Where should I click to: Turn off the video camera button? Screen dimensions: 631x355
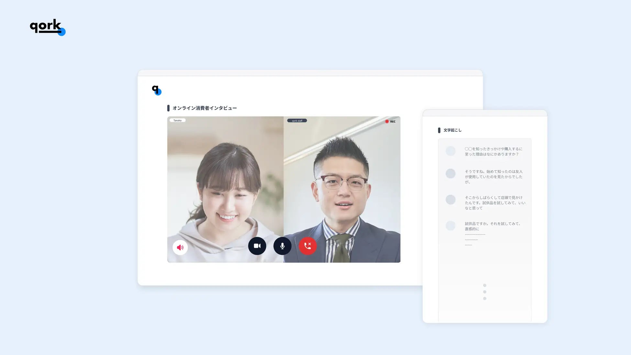click(257, 246)
